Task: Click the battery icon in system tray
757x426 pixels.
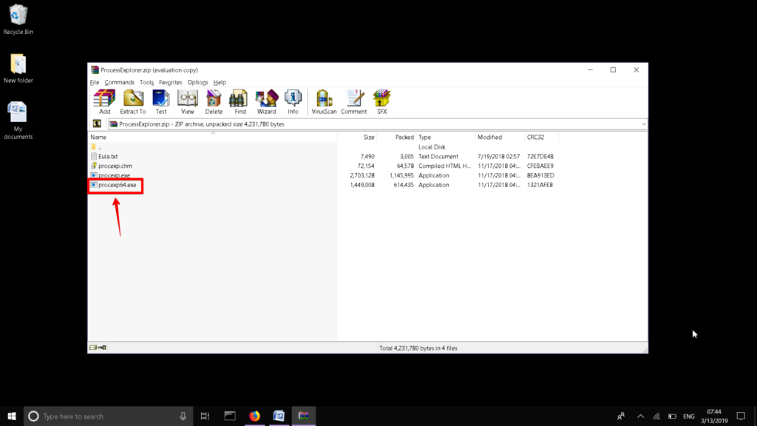Action: click(x=672, y=416)
